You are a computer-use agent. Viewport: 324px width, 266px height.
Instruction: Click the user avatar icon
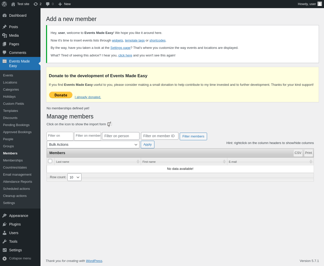point(320,4)
